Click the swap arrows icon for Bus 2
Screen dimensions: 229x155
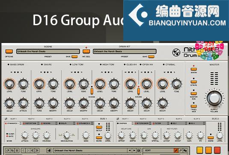pyautogui.click(x=118, y=119)
